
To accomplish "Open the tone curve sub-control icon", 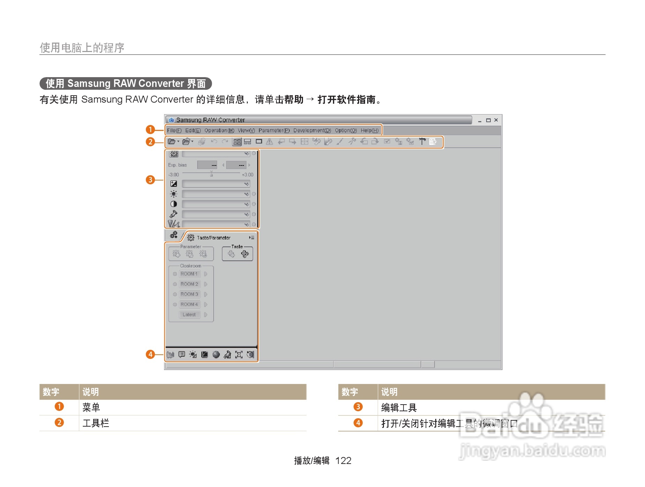I will 205,355.
